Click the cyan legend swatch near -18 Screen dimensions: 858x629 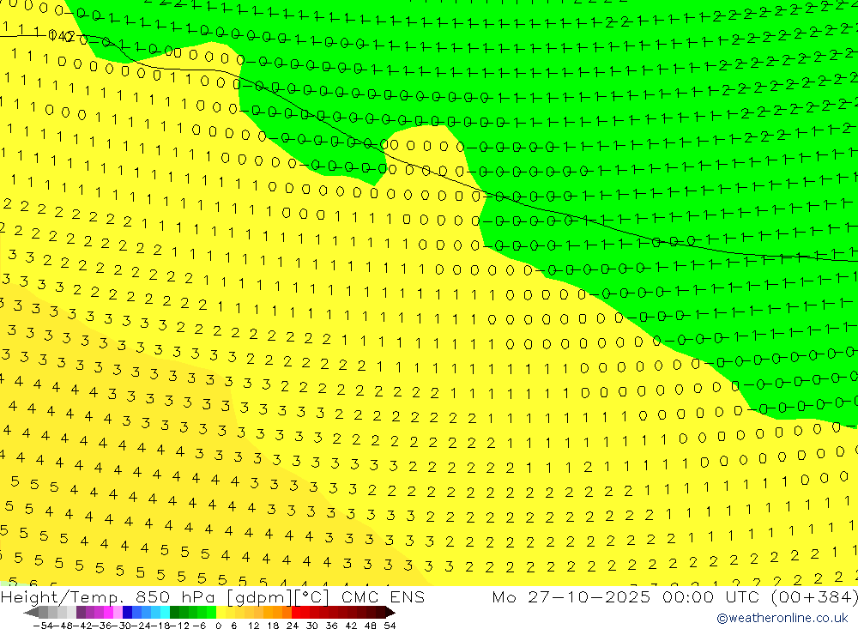point(165,612)
